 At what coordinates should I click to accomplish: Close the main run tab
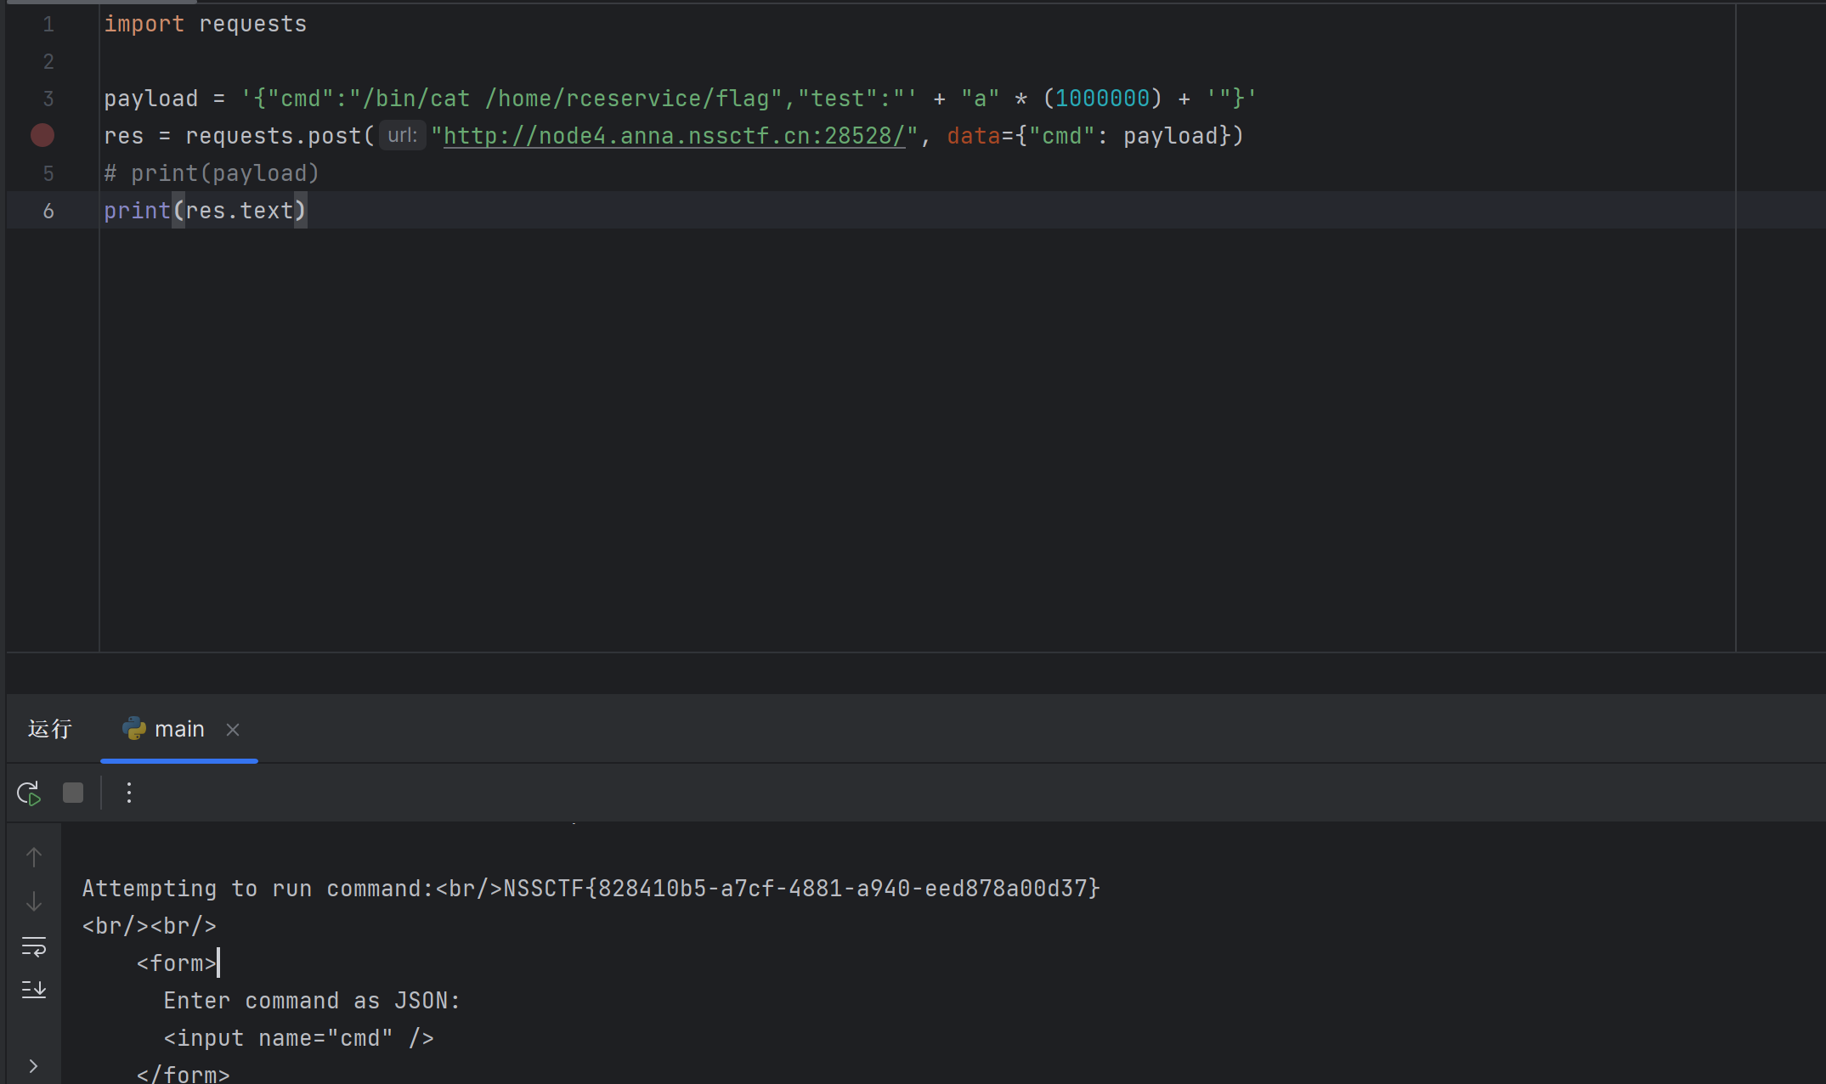233,730
